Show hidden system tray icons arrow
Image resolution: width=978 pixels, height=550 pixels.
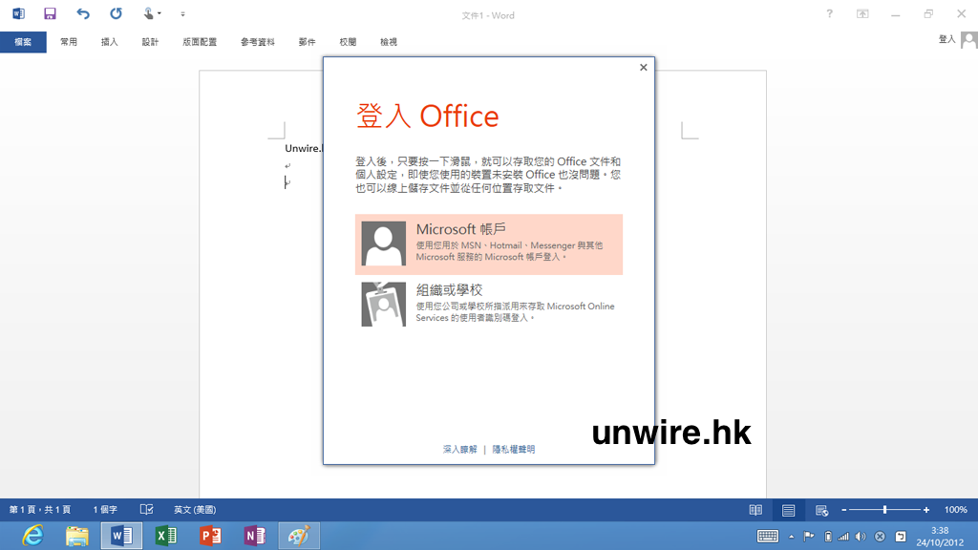791,537
